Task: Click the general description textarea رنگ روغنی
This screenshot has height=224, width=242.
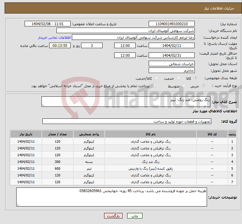Action: coord(126,102)
